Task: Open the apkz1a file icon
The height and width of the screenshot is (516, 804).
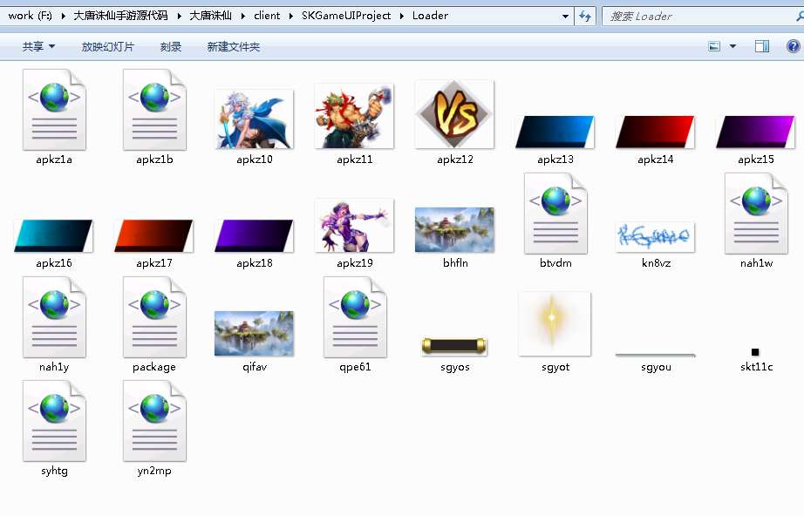Action: (x=54, y=110)
